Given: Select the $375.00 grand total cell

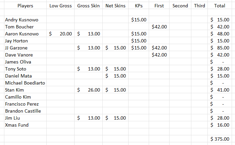Looking at the screenshot, I should (220, 139).
